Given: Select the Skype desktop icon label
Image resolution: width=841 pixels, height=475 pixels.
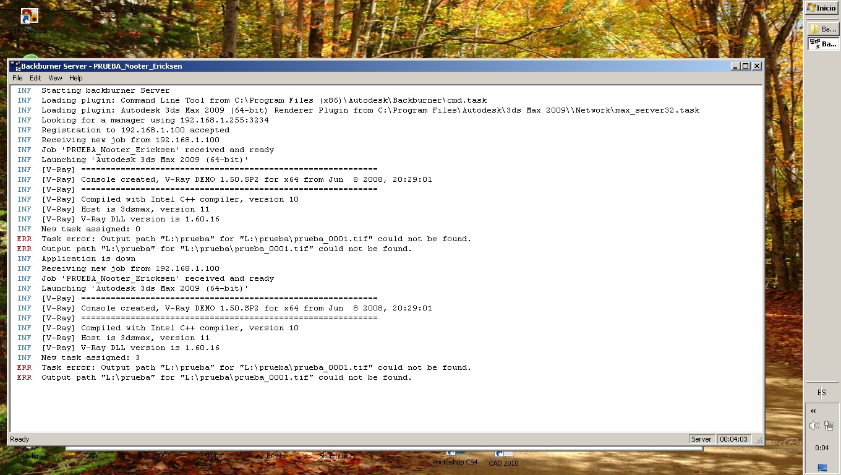Looking at the screenshot, I should 213,456.
